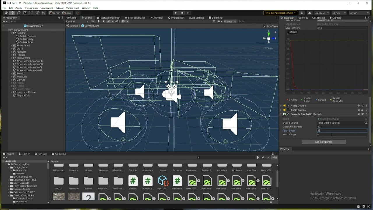The image size is (373, 210).
Task: Select the BillBoard script asset
Action: [x=133, y=183]
